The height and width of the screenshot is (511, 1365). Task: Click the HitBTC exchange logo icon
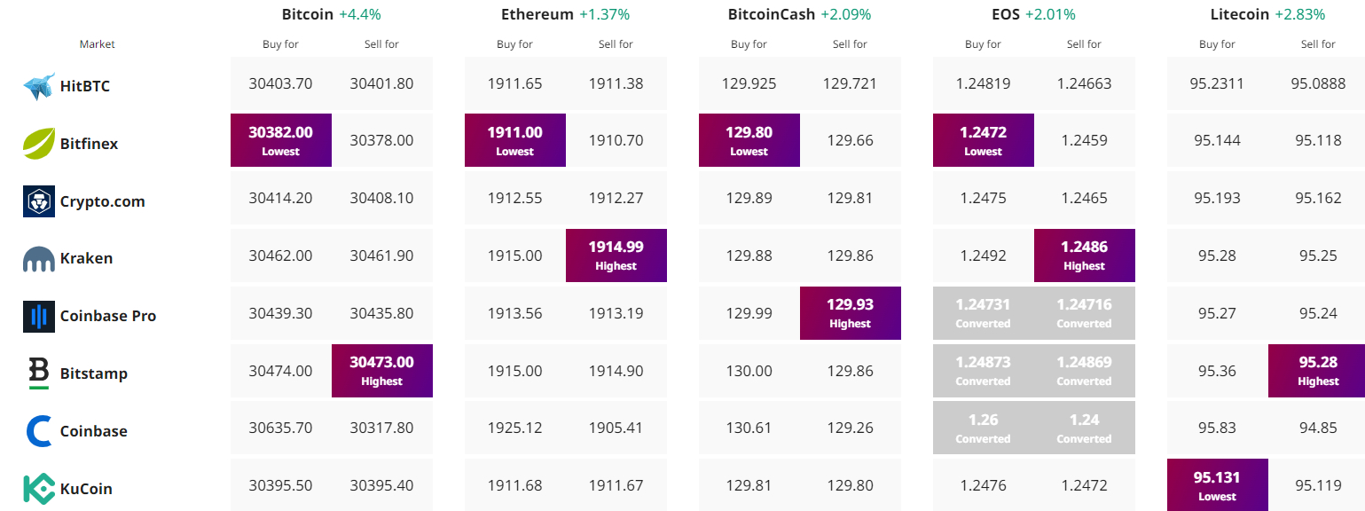point(39,86)
